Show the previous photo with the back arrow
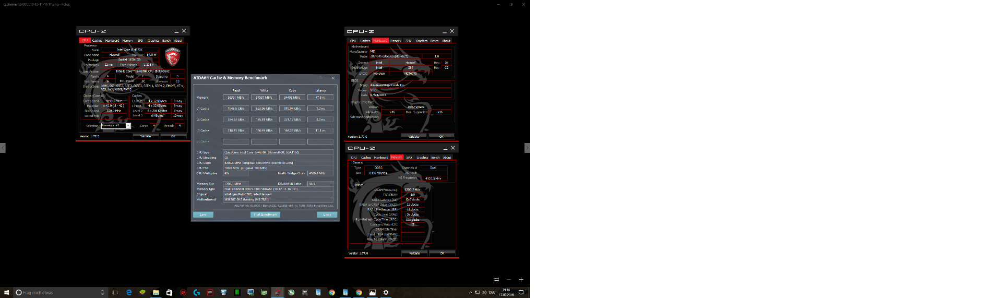The image size is (1002, 298). coord(3,148)
